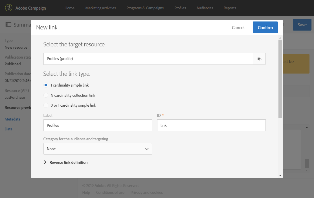
Task: Click the target resource field
Action: 148,59
